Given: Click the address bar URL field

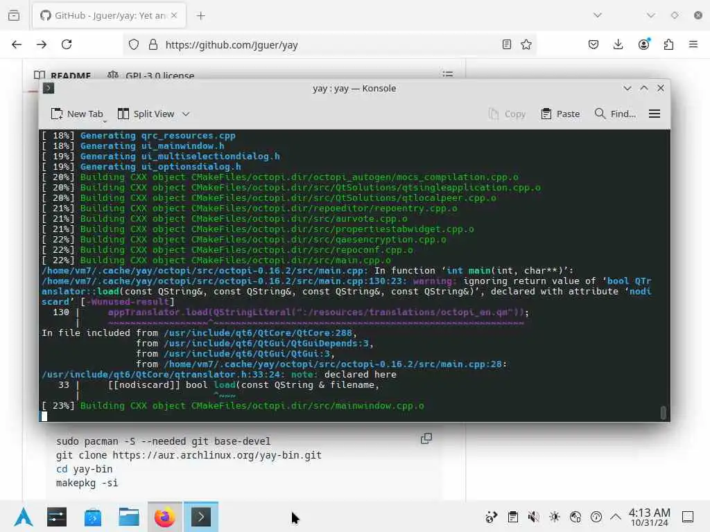Looking at the screenshot, I should [x=331, y=44].
